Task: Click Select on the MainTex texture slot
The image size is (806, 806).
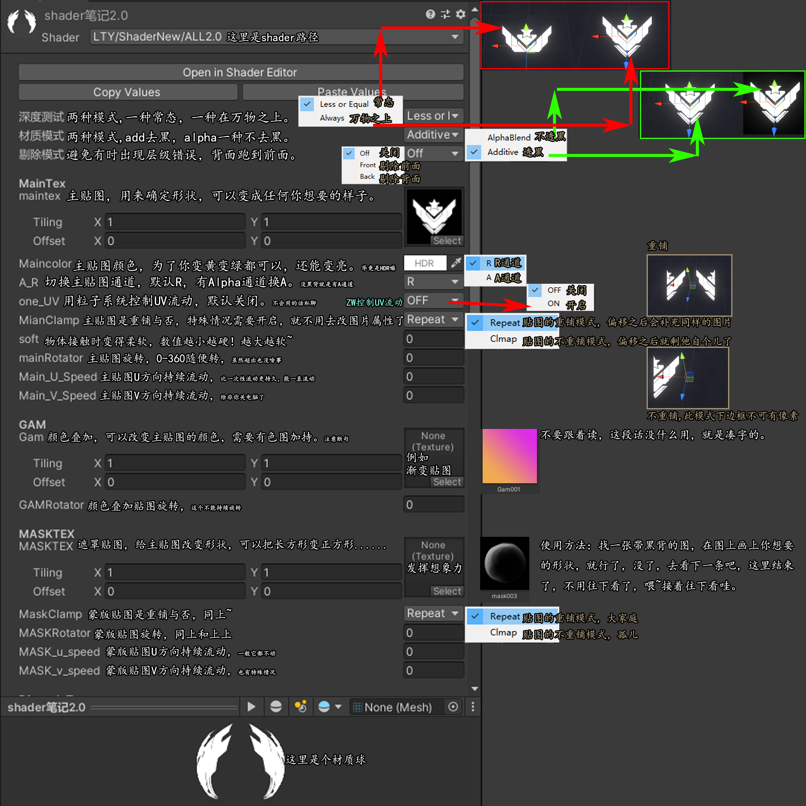Action: coord(447,240)
